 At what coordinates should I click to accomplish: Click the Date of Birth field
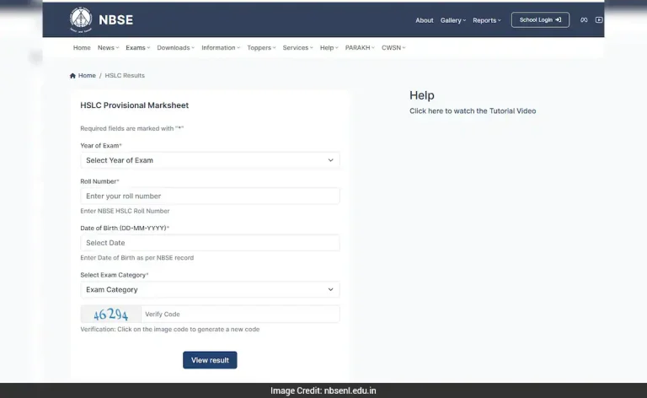click(x=210, y=243)
